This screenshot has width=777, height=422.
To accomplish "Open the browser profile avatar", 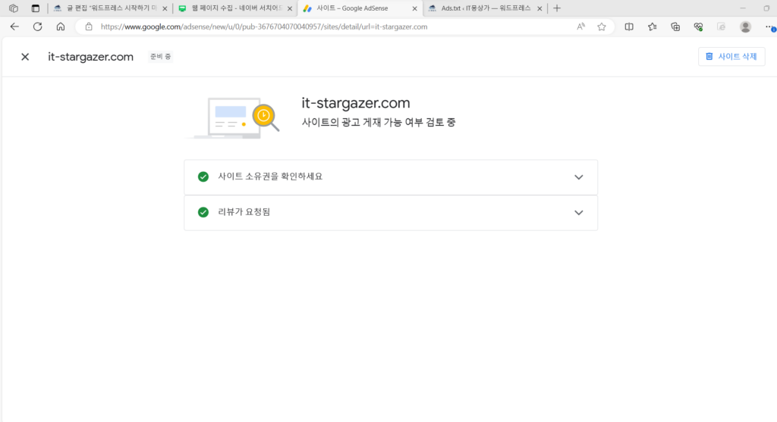I will pos(745,27).
